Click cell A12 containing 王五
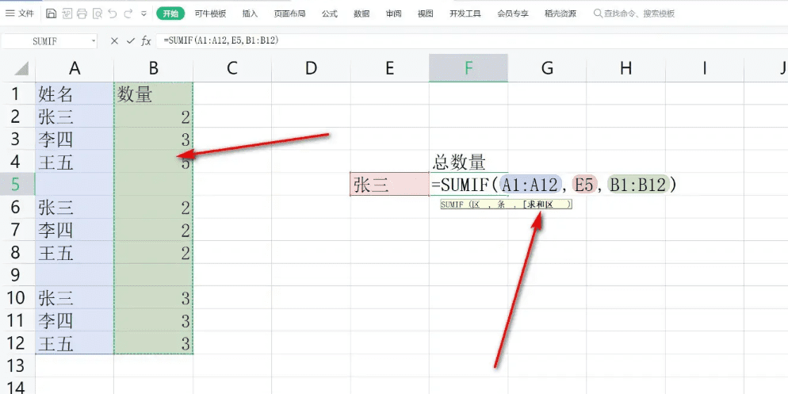This screenshot has height=394, width=788. click(x=75, y=343)
